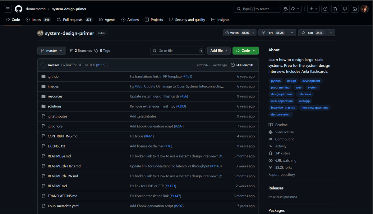
Task: Fork the repository with Fork button
Action: [x=273, y=33]
